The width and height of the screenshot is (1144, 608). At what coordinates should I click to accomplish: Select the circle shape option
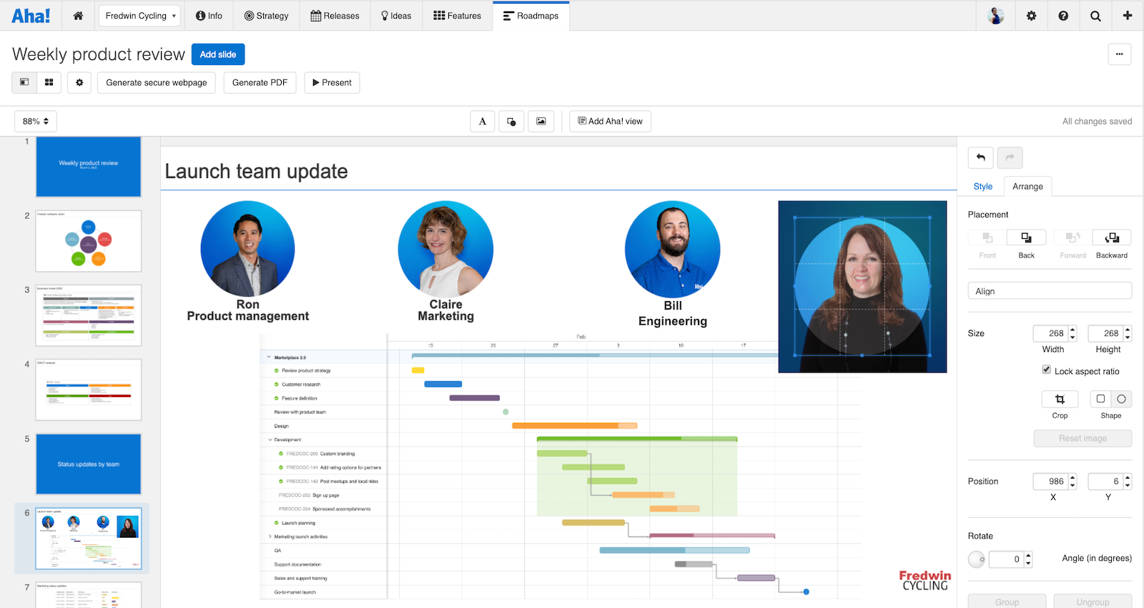click(1121, 399)
